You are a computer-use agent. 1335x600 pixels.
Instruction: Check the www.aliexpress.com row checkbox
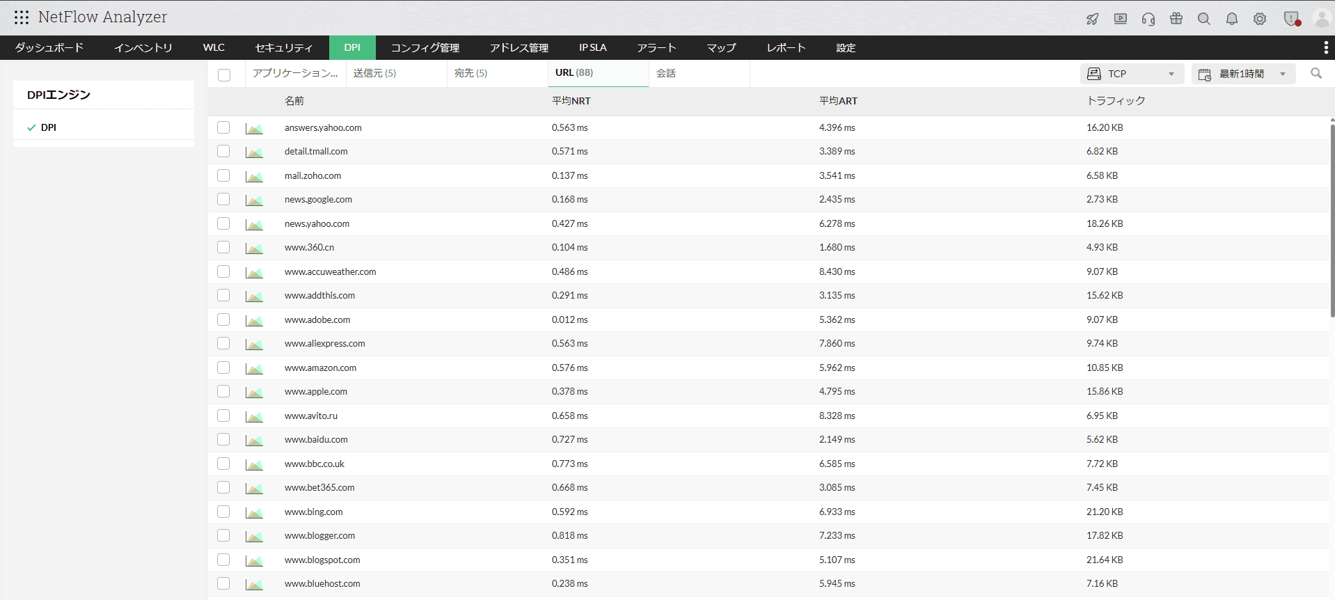[223, 343]
